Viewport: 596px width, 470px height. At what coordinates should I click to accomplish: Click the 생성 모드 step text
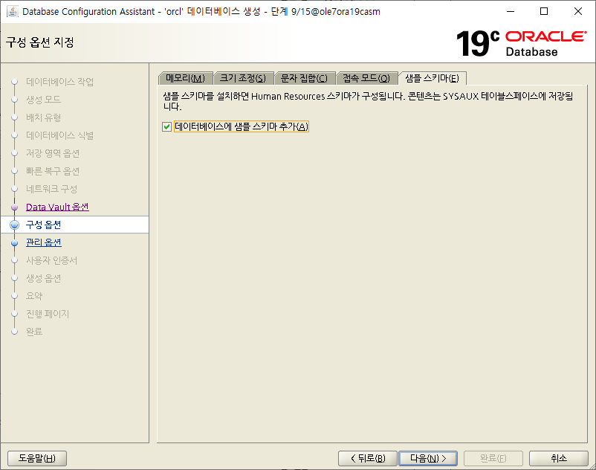(43, 100)
